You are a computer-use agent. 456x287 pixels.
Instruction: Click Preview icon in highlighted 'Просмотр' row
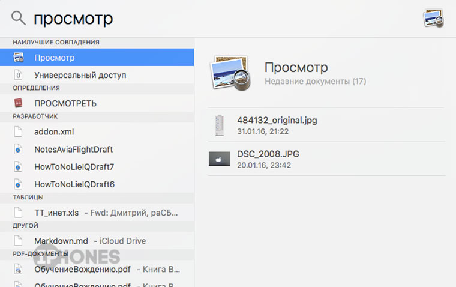tap(19, 58)
